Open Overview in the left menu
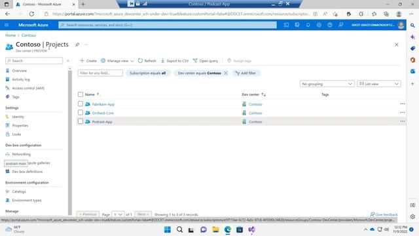This screenshot has height=236, width=419. 19,71
